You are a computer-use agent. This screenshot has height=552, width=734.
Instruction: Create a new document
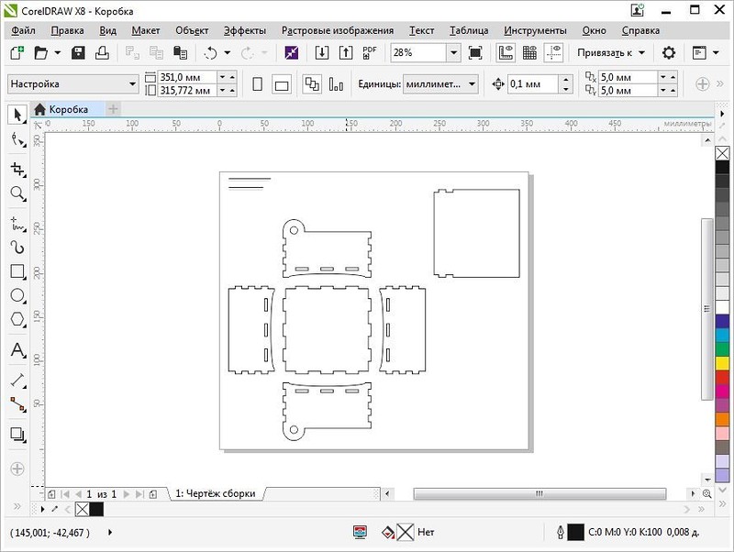(x=17, y=52)
